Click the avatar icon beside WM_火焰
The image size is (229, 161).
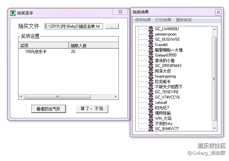pyautogui.click(x=151, y=118)
